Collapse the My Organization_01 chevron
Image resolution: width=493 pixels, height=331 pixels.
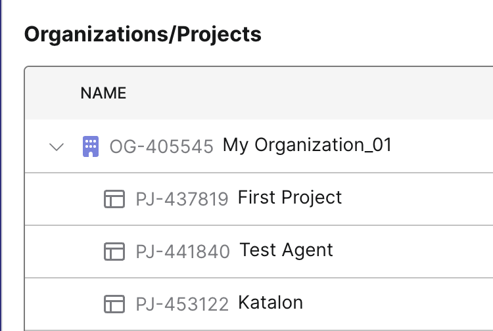(x=57, y=146)
